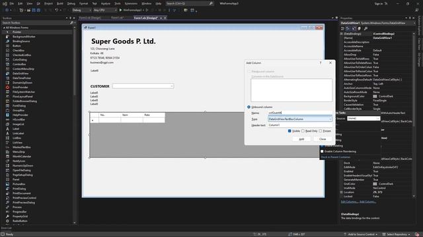The height and width of the screenshot is (237, 423).
Task: Click the Visual Studio search box
Action: click(x=190, y=3)
